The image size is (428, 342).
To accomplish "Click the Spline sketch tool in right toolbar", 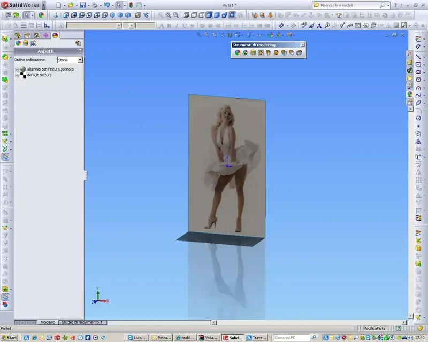I will tap(418, 95).
